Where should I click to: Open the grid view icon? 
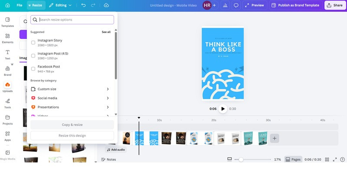327,160
